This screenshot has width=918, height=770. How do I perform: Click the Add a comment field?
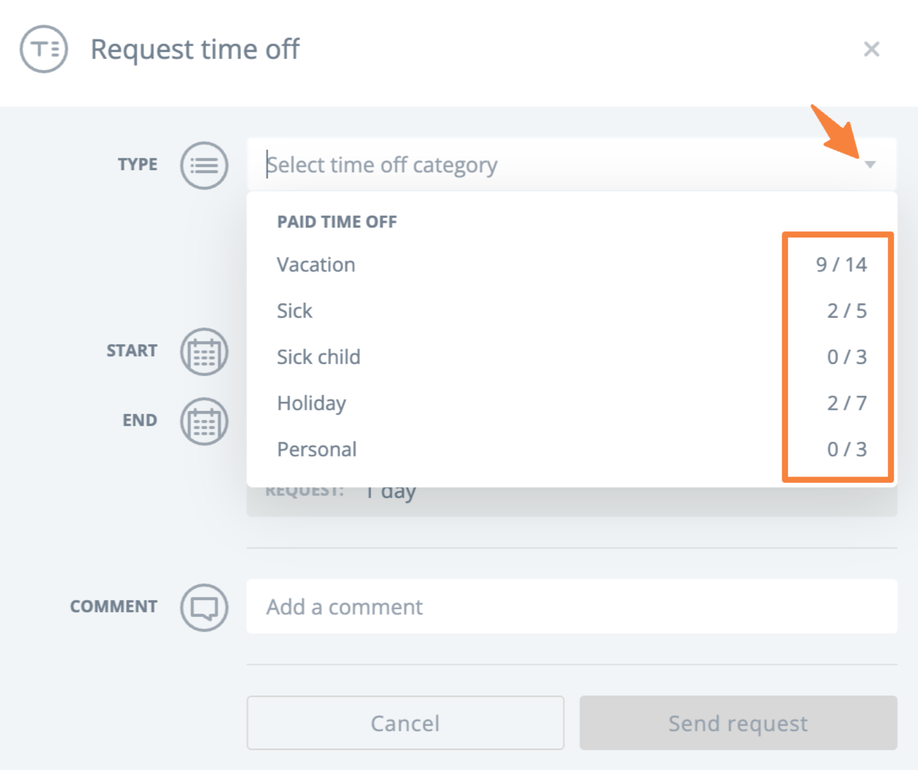pyautogui.click(x=571, y=606)
